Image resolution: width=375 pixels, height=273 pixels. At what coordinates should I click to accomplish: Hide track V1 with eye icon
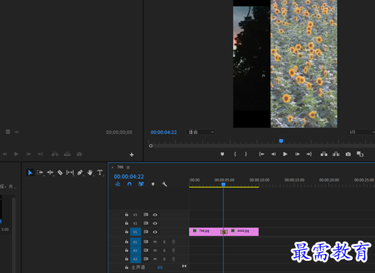coord(155,232)
